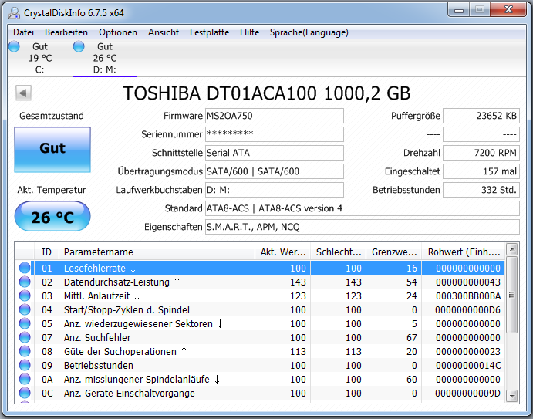Open the Ansicht menu
The height and width of the screenshot is (419, 533).
click(x=164, y=32)
